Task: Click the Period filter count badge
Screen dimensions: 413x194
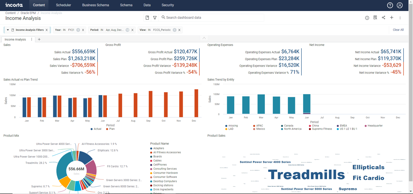Action: (x=127, y=30)
